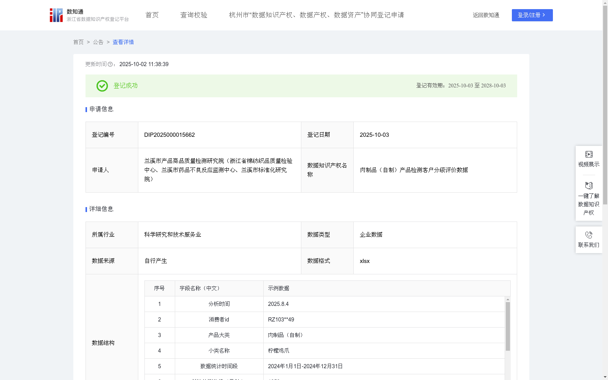608x380 pixels.
Task: Click the 自行产生 data source value
Action: pos(155,261)
